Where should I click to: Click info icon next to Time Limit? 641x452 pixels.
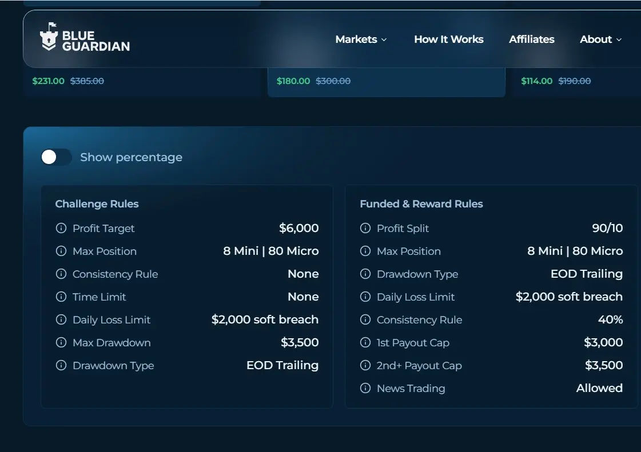tap(61, 297)
